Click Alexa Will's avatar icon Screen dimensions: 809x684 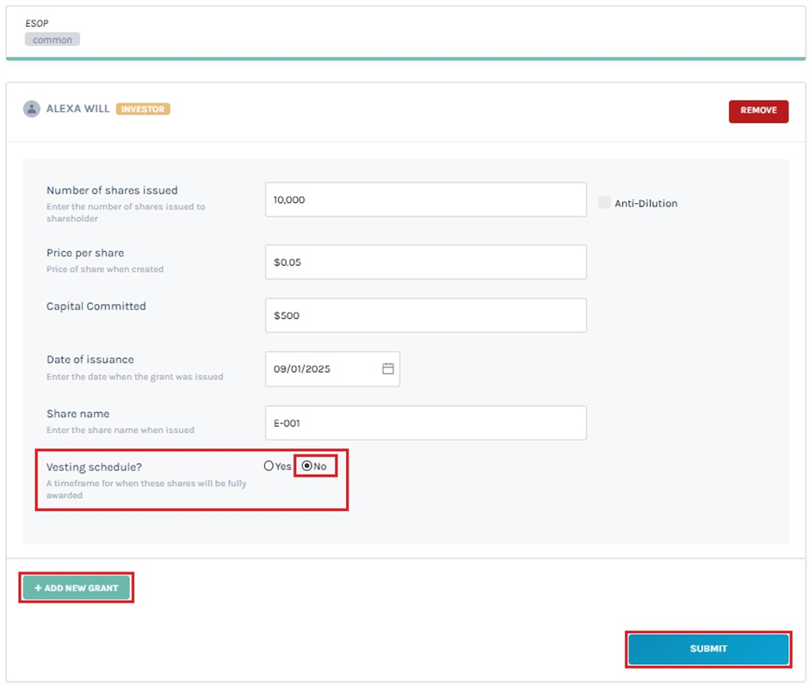(32, 109)
